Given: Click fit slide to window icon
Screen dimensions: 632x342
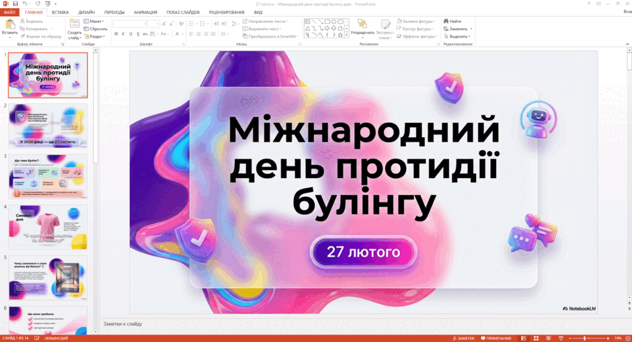Looking at the screenshot, I should pyautogui.click(x=627, y=339).
